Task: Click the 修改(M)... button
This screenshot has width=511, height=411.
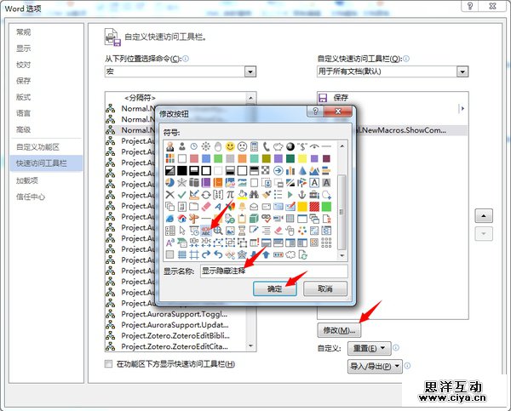Action: click(x=339, y=329)
